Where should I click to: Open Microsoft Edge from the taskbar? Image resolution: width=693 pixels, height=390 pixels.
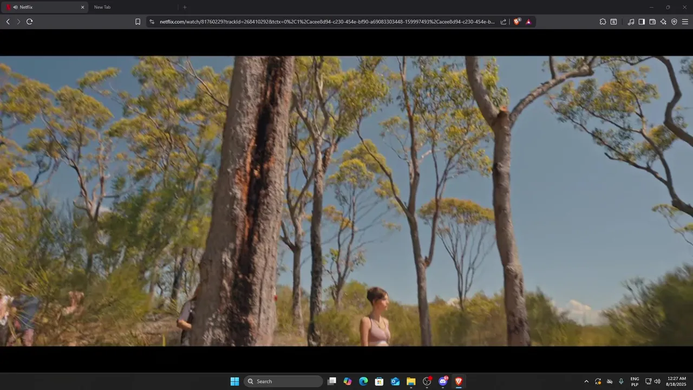363,381
